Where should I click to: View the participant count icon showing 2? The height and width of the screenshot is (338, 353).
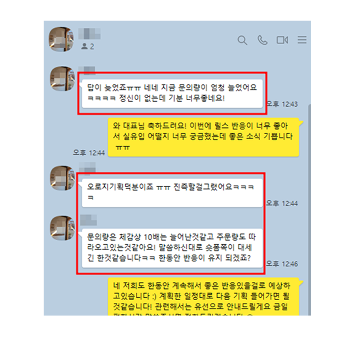pyautogui.click(x=87, y=47)
